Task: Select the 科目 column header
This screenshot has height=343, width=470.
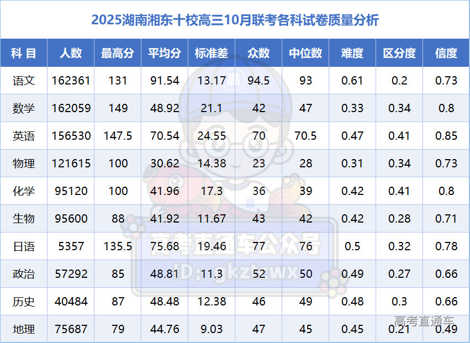Action: [x=24, y=53]
